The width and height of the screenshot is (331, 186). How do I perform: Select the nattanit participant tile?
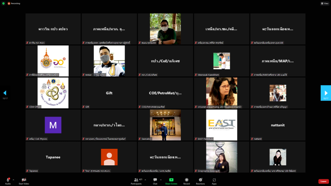[278, 125]
